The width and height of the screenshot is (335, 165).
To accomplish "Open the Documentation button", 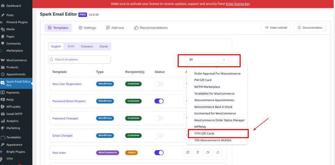I will [x=310, y=28].
